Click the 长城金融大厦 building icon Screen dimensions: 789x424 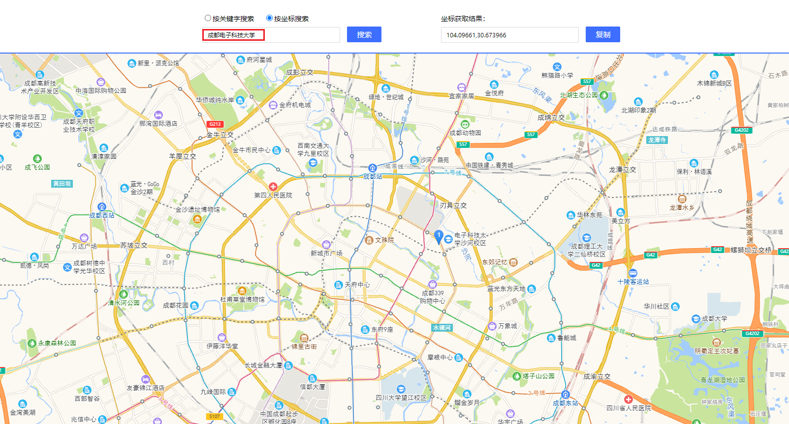[x=288, y=365]
